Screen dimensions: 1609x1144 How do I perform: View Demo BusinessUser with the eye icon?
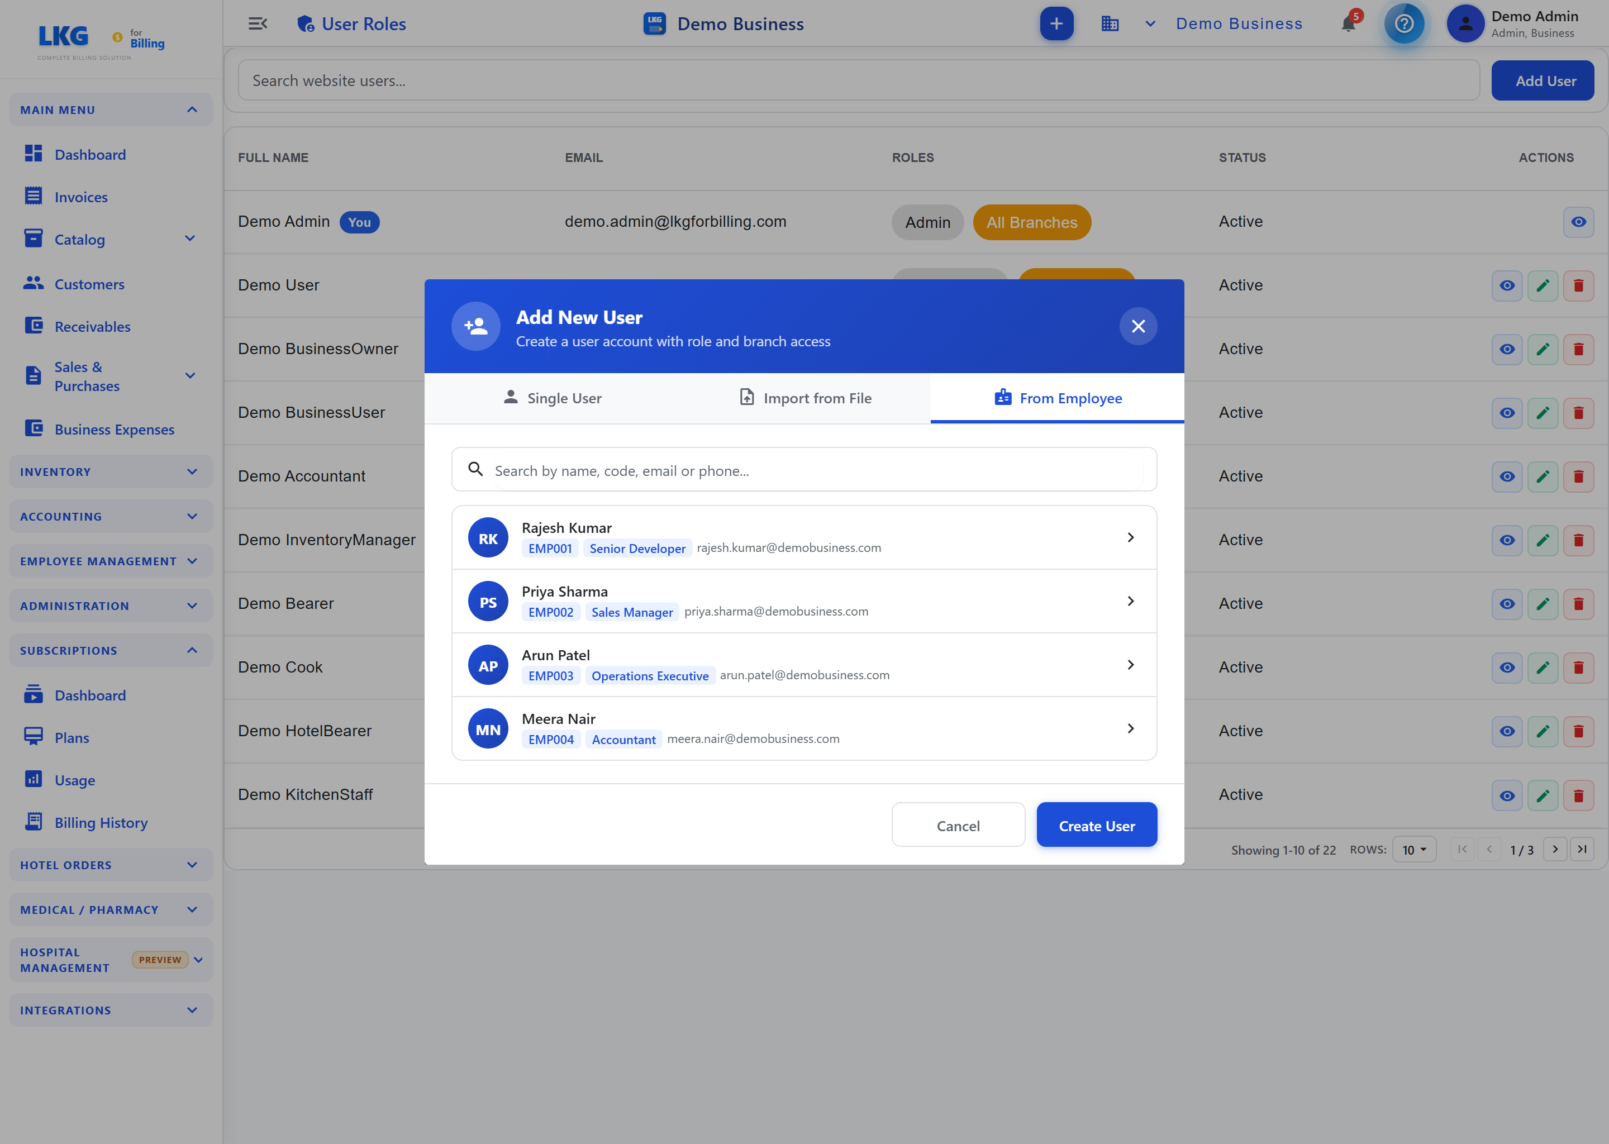click(1507, 413)
